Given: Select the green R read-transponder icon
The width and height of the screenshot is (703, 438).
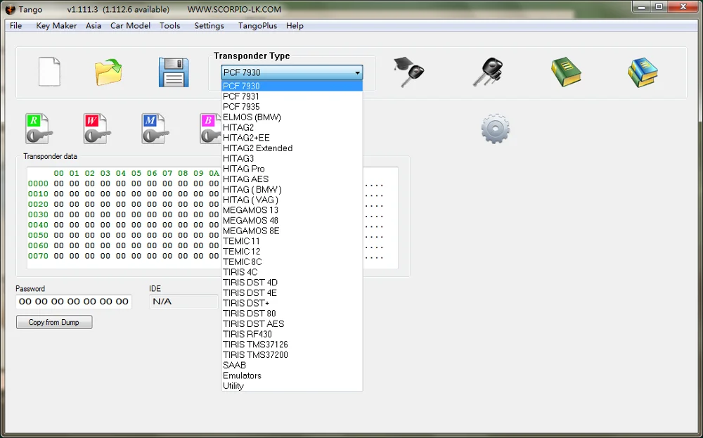Looking at the screenshot, I should point(38,129).
